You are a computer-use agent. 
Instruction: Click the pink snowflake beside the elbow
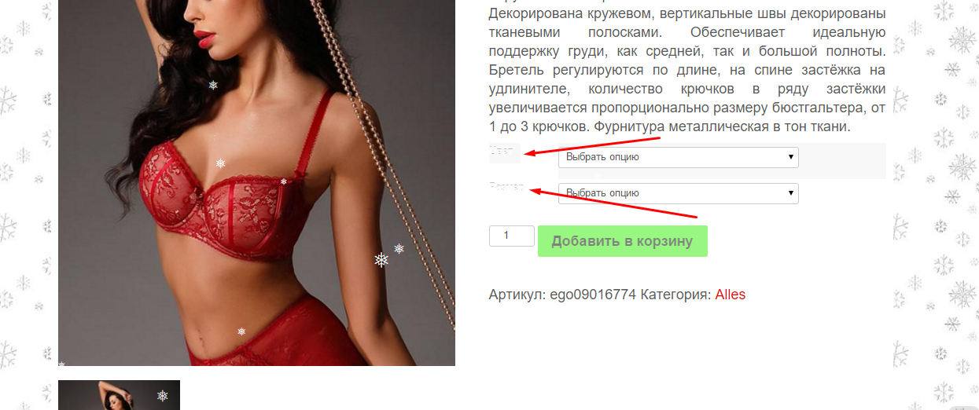point(399,249)
